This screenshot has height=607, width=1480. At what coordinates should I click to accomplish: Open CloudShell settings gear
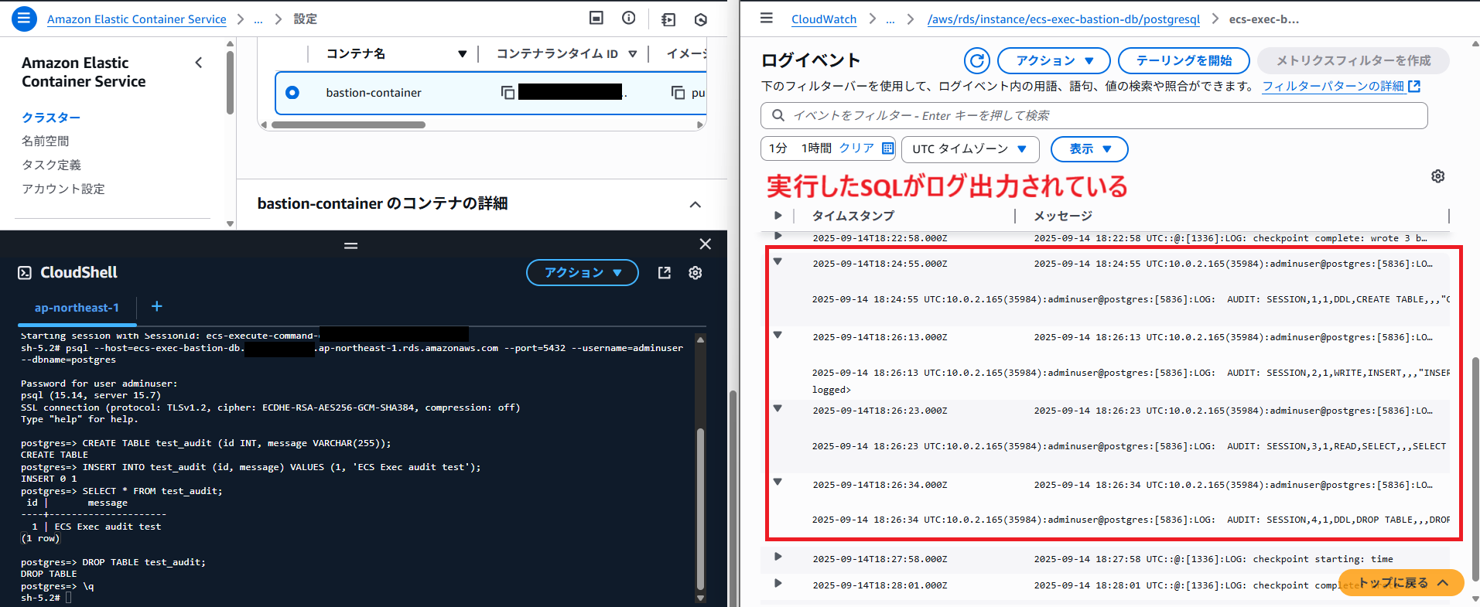pos(696,273)
